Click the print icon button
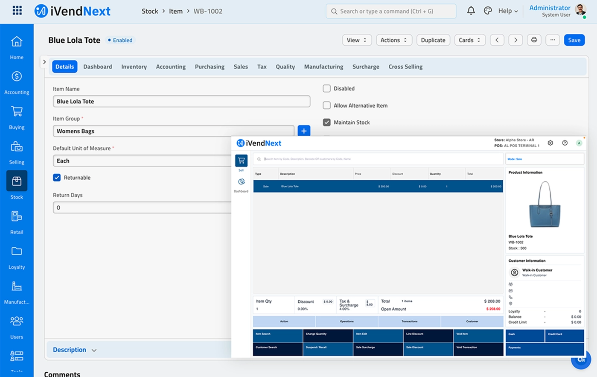597x377 pixels. pyautogui.click(x=534, y=40)
